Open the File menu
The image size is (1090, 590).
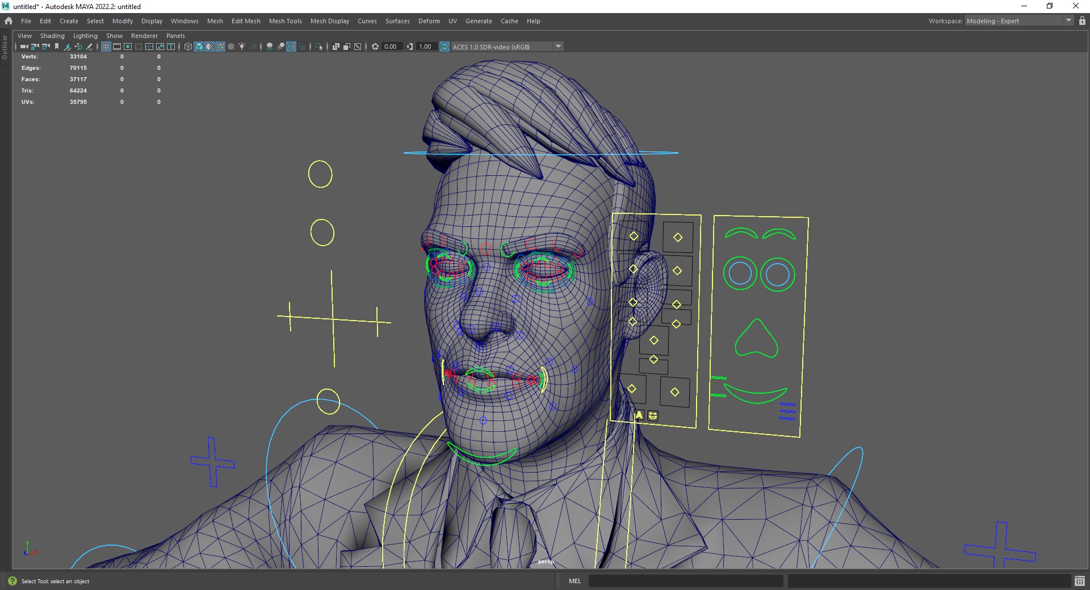pyautogui.click(x=26, y=21)
